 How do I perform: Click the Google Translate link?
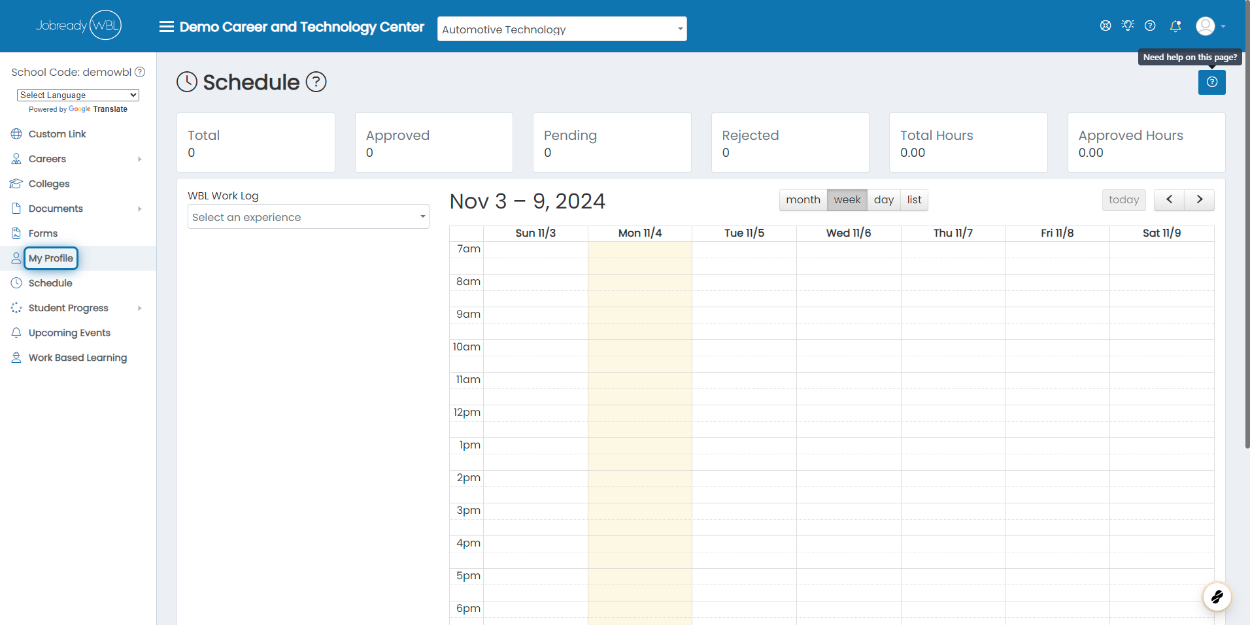point(98,109)
